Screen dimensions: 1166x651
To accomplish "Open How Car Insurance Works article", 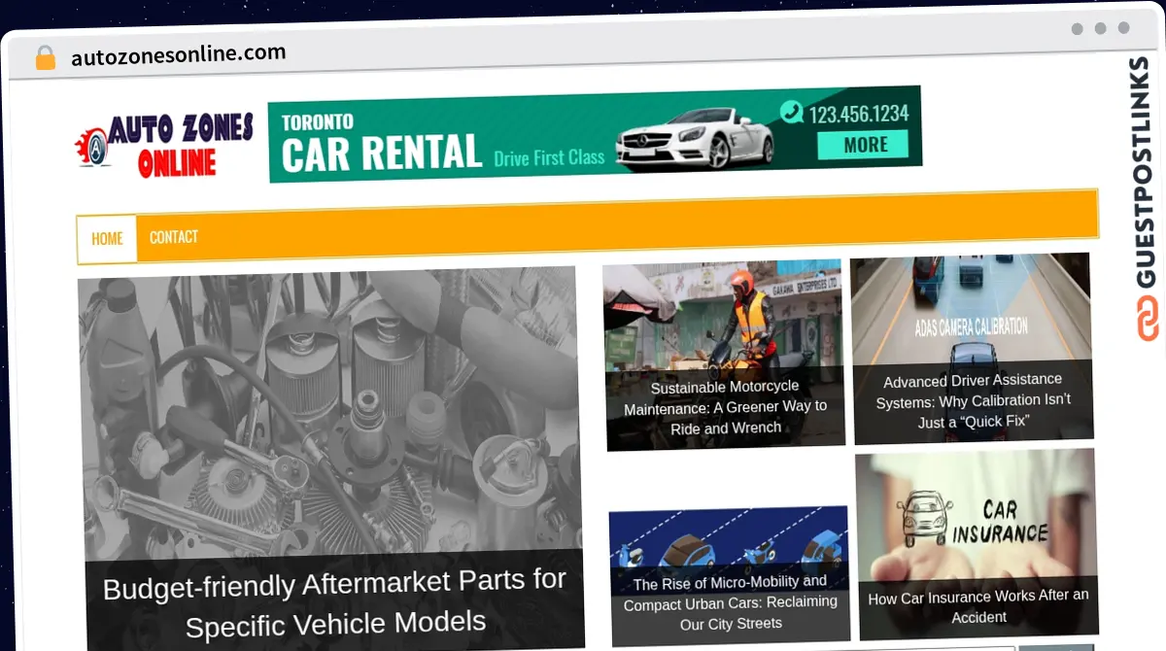I will click(x=977, y=606).
